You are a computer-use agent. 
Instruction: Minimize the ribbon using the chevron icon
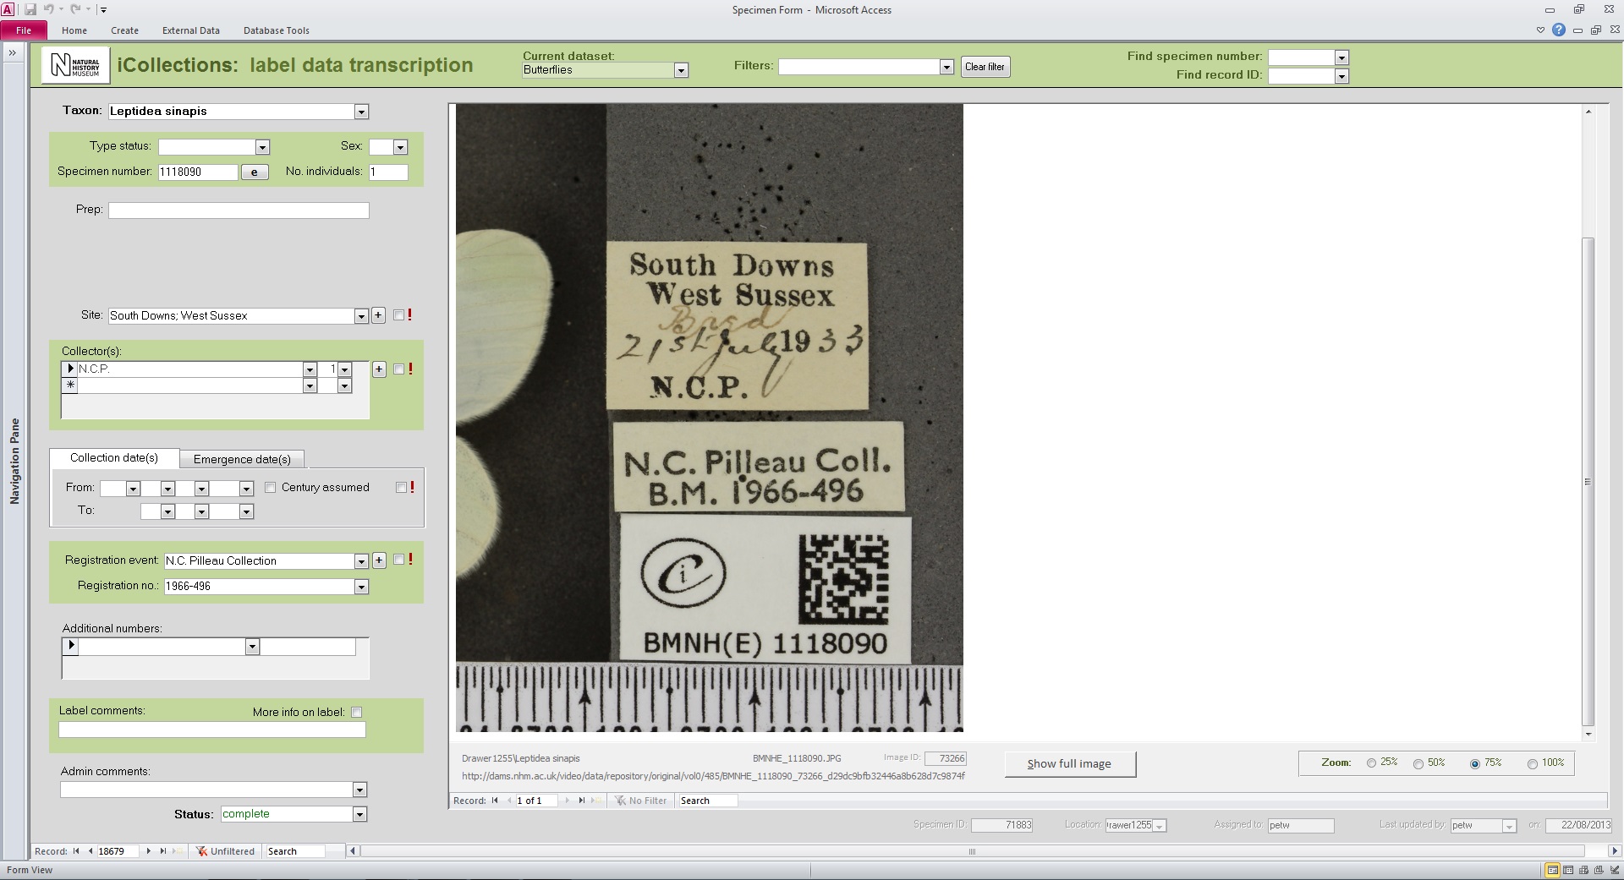pyautogui.click(x=1540, y=30)
